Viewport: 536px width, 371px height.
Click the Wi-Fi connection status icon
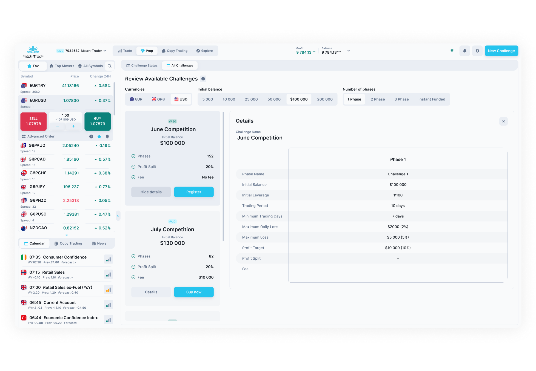tap(452, 51)
